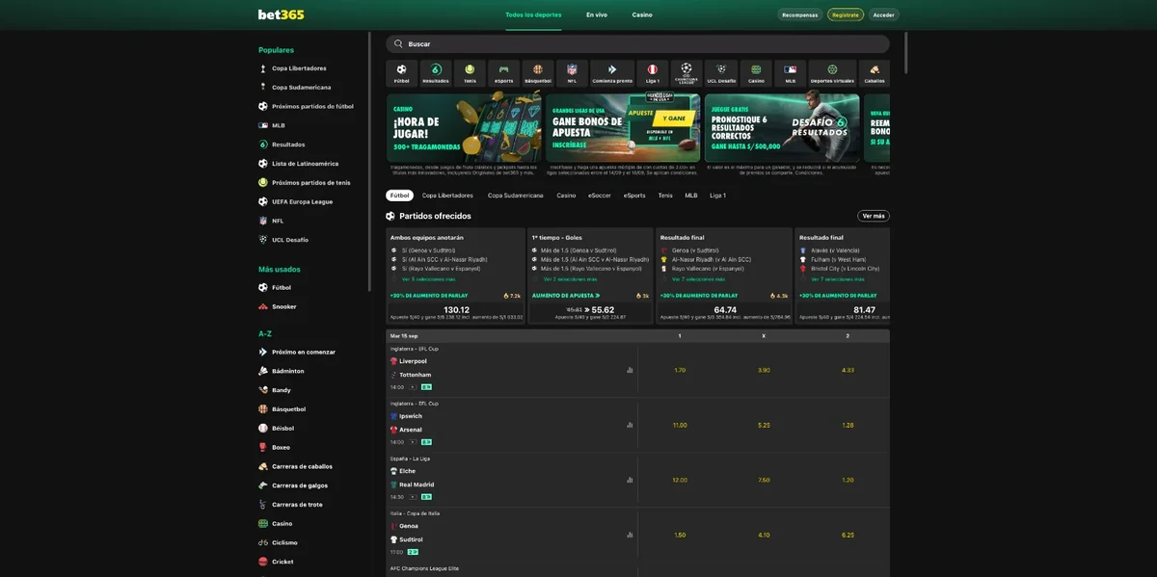
Task: Click the left sidebar scrollbar
Action: [x=370, y=161]
